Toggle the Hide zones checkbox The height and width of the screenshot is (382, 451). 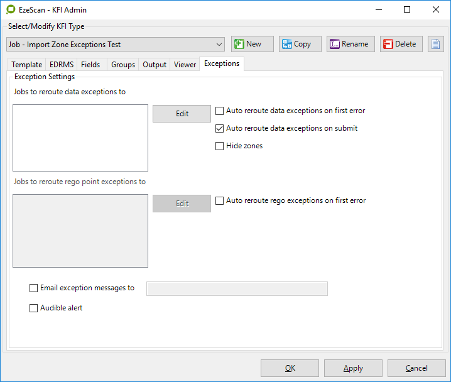(x=220, y=146)
